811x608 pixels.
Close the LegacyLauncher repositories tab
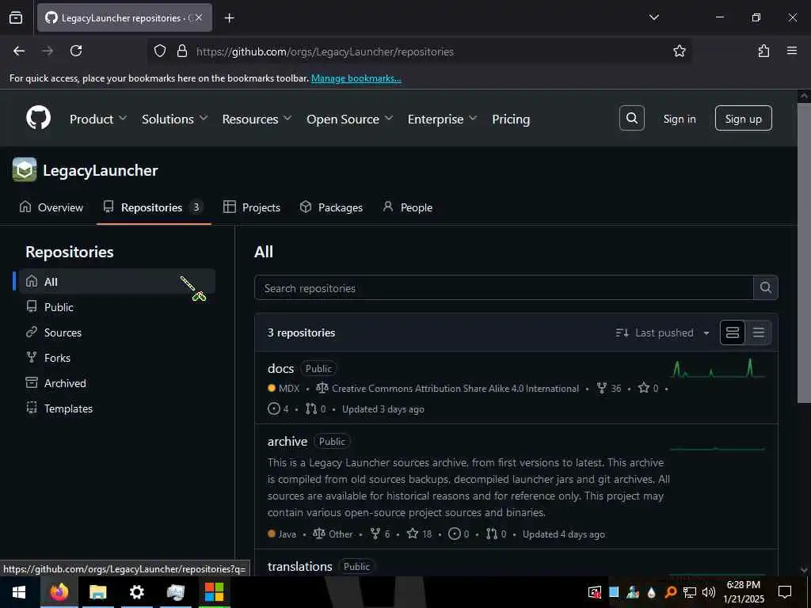click(199, 17)
